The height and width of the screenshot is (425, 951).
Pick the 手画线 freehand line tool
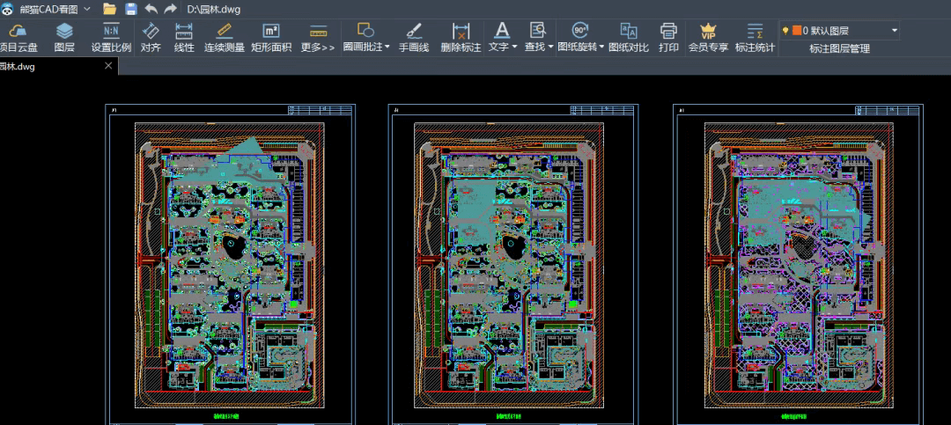(x=414, y=38)
